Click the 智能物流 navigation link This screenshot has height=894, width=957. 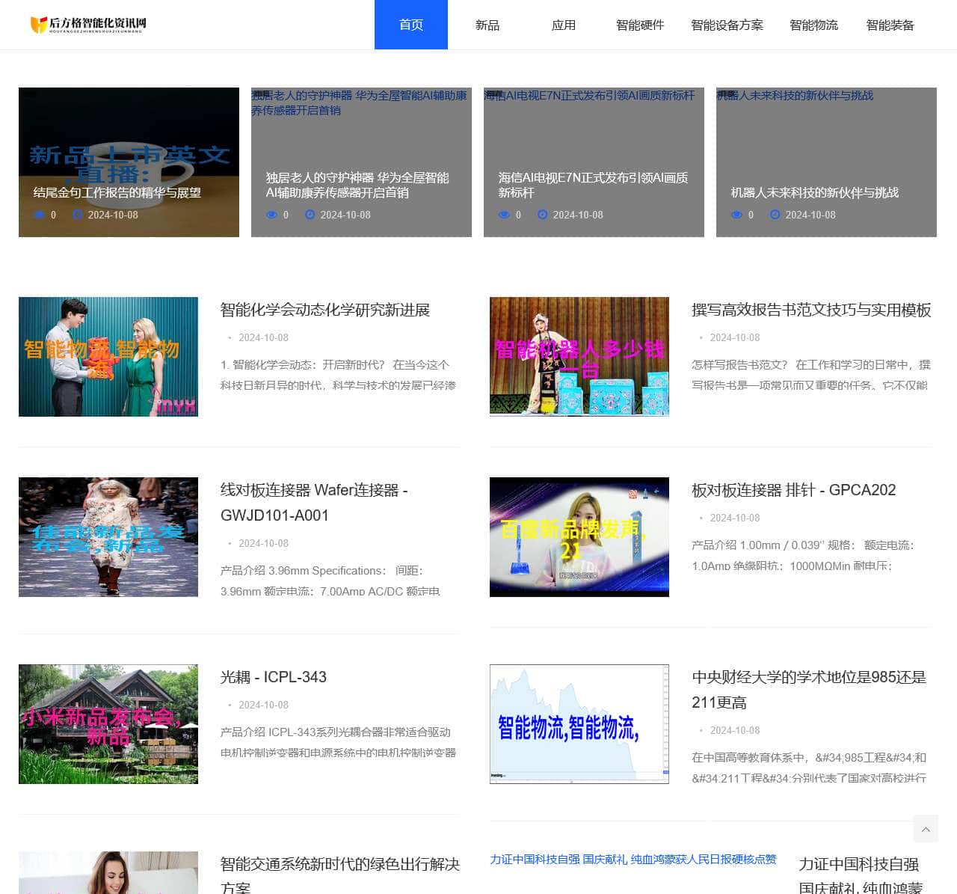[x=813, y=25]
